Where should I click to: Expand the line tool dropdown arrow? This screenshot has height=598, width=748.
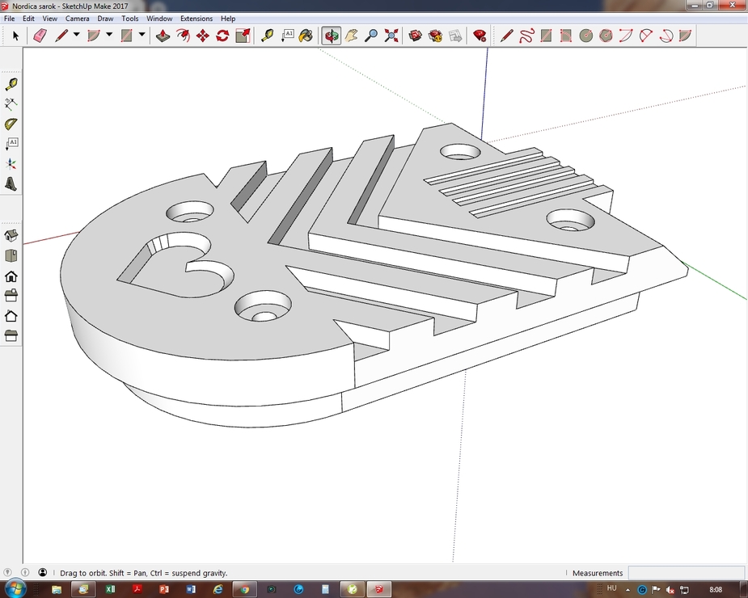(77, 35)
